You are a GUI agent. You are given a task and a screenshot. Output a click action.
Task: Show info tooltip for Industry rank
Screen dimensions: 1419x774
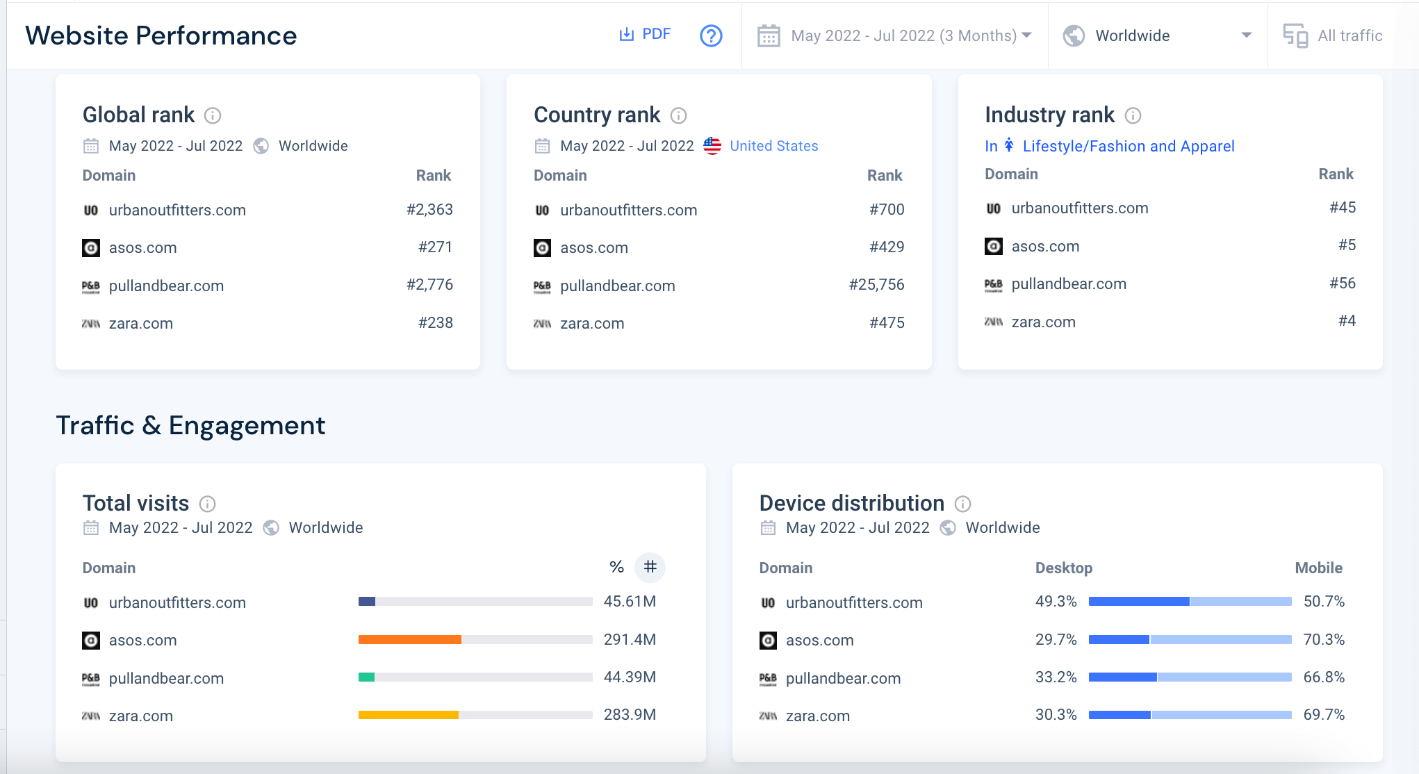click(1133, 115)
